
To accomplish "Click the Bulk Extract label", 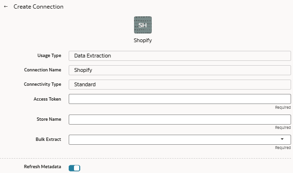I will (x=48, y=139).
